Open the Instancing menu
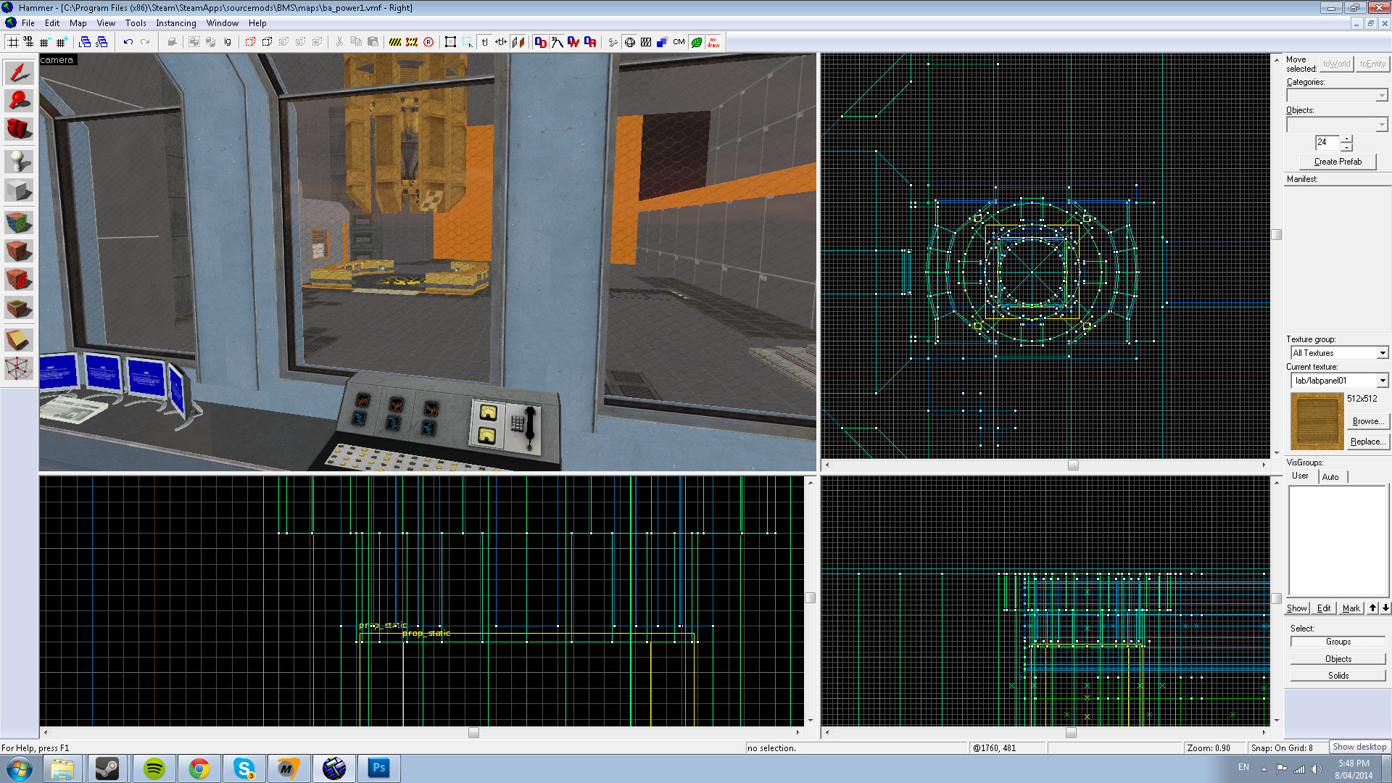The height and width of the screenshot is (783, 1392). tap(175, 23)
